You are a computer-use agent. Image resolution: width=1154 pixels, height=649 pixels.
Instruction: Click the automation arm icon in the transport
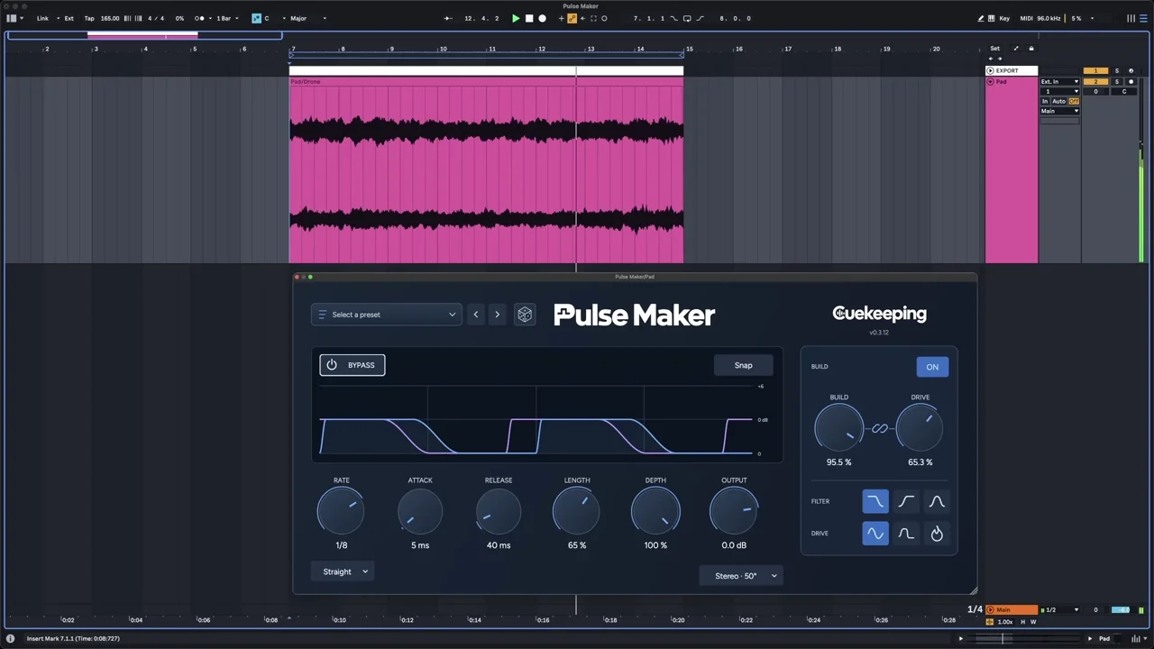coord(572,18)
